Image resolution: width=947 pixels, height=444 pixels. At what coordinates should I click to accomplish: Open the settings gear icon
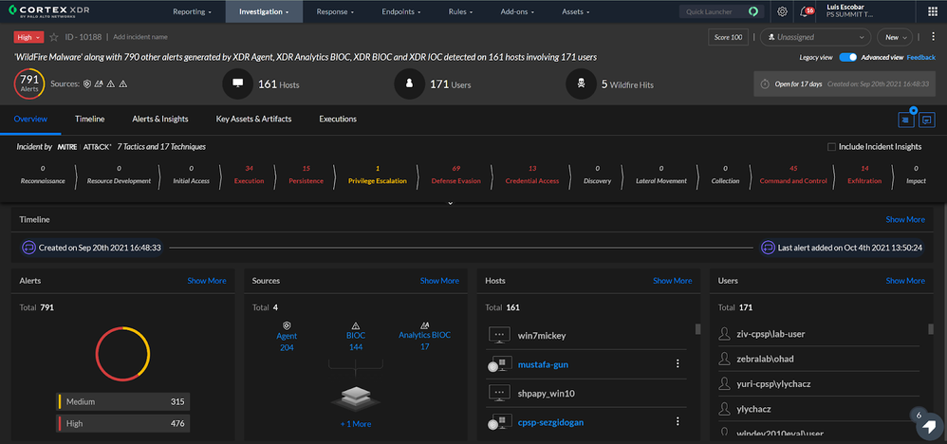pos(782,11)
